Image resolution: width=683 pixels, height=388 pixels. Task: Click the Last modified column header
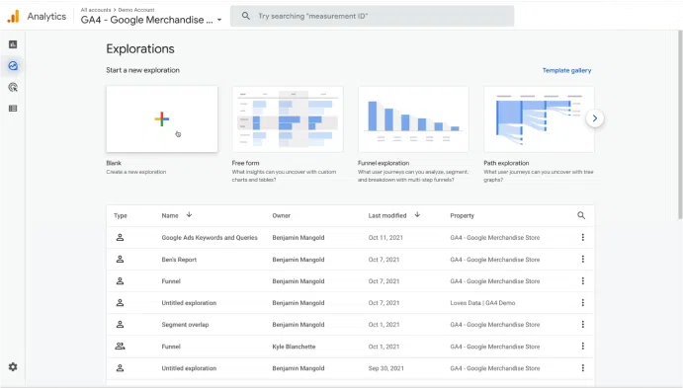click(387, 215)
